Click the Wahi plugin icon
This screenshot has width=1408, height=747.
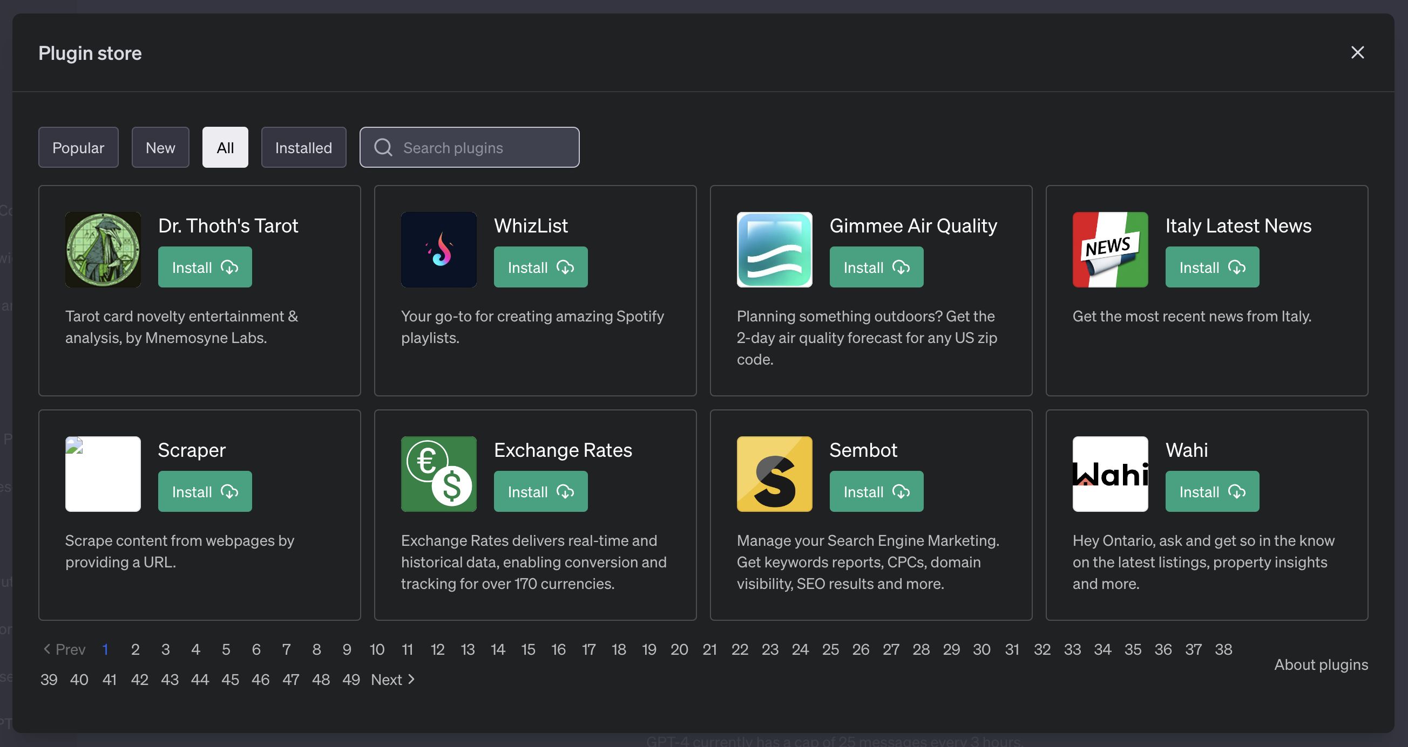(x=1110, y=474)
